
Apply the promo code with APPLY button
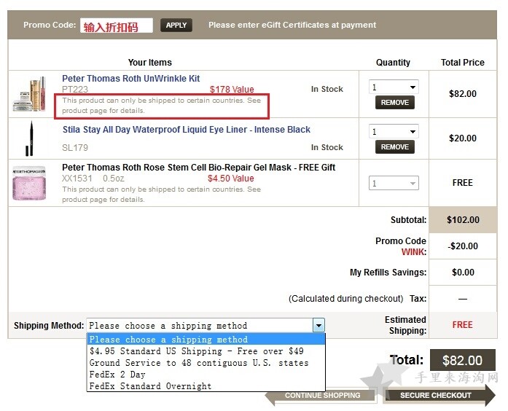[x=176, y=26]
